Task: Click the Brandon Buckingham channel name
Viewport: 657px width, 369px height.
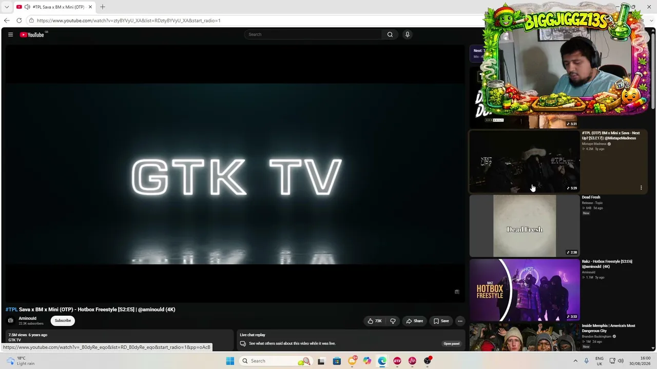Action: (x=596, y=337)
